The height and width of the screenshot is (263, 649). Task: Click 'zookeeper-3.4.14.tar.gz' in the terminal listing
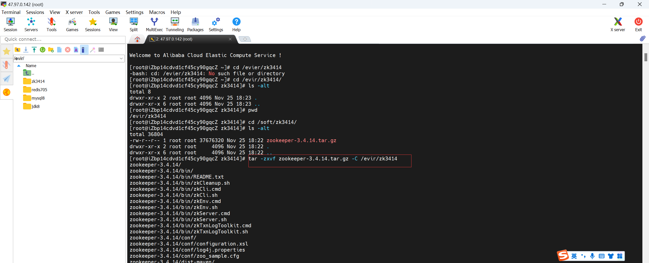pyautogui.click(x=301, y=140)
